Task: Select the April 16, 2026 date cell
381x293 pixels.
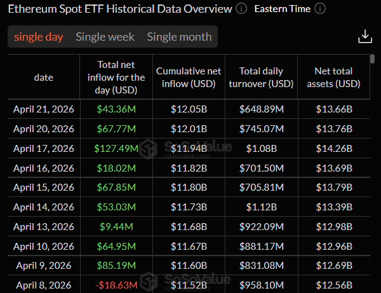Action: click(44, 168)
